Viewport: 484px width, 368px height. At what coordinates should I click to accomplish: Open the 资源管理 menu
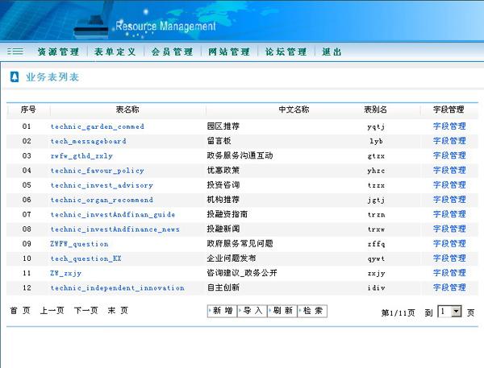tap(58, 52)
